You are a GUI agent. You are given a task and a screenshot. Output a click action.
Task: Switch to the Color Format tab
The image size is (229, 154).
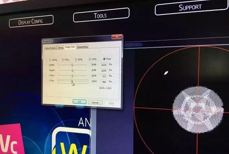(x=50, y=48)
